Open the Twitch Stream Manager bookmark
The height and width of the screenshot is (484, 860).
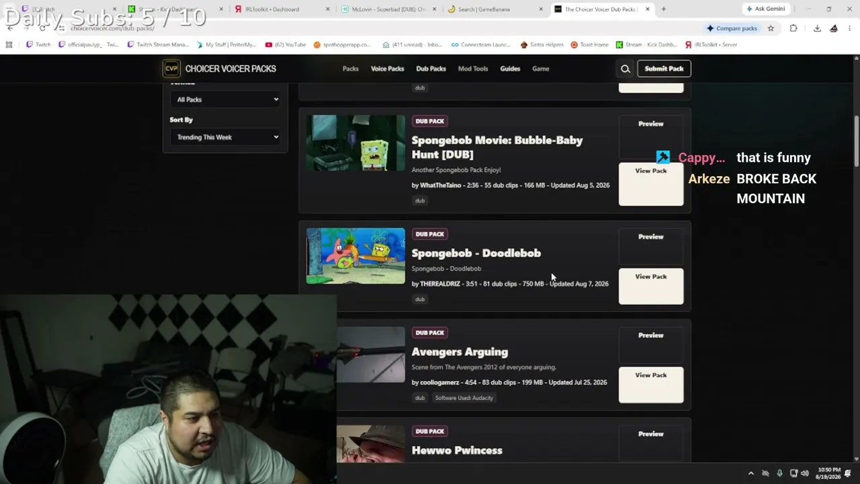click(159, 44)
